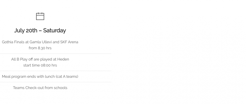
Task: Click the 'Heden' location name
Action: 63,59
